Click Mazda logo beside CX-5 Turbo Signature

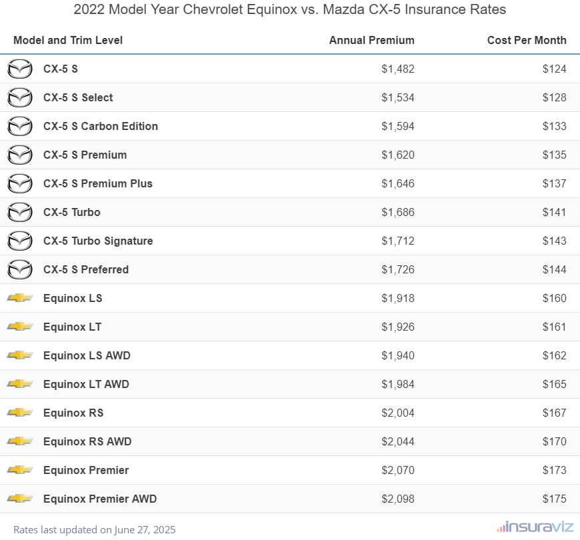pyautogui.click(x=20, y=241)
